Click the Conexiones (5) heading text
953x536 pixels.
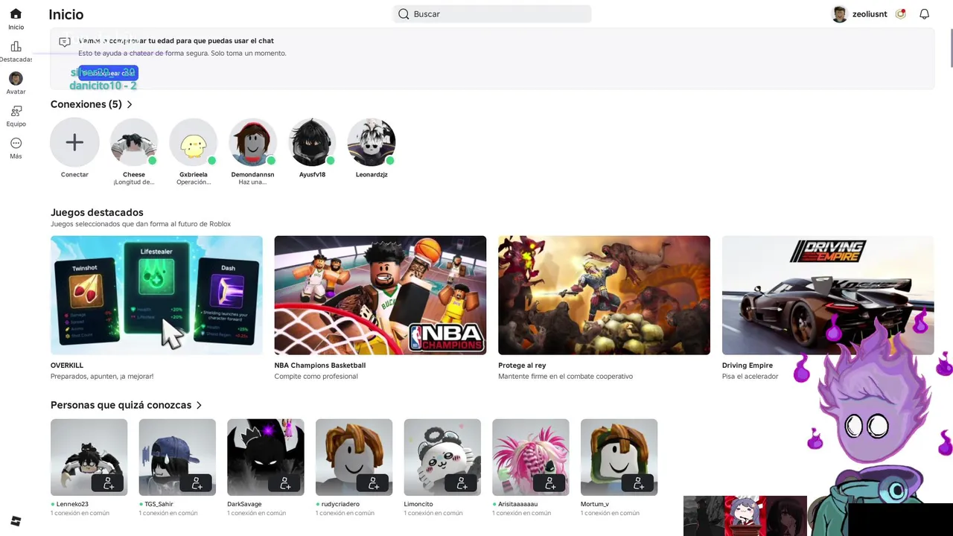tap(86, 104)
